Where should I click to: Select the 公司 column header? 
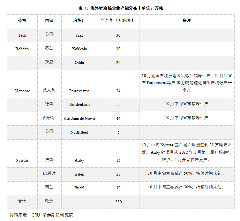point(22,20)
